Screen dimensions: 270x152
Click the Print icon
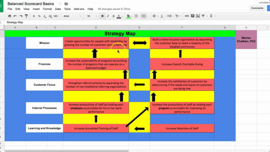click(10, 16)
